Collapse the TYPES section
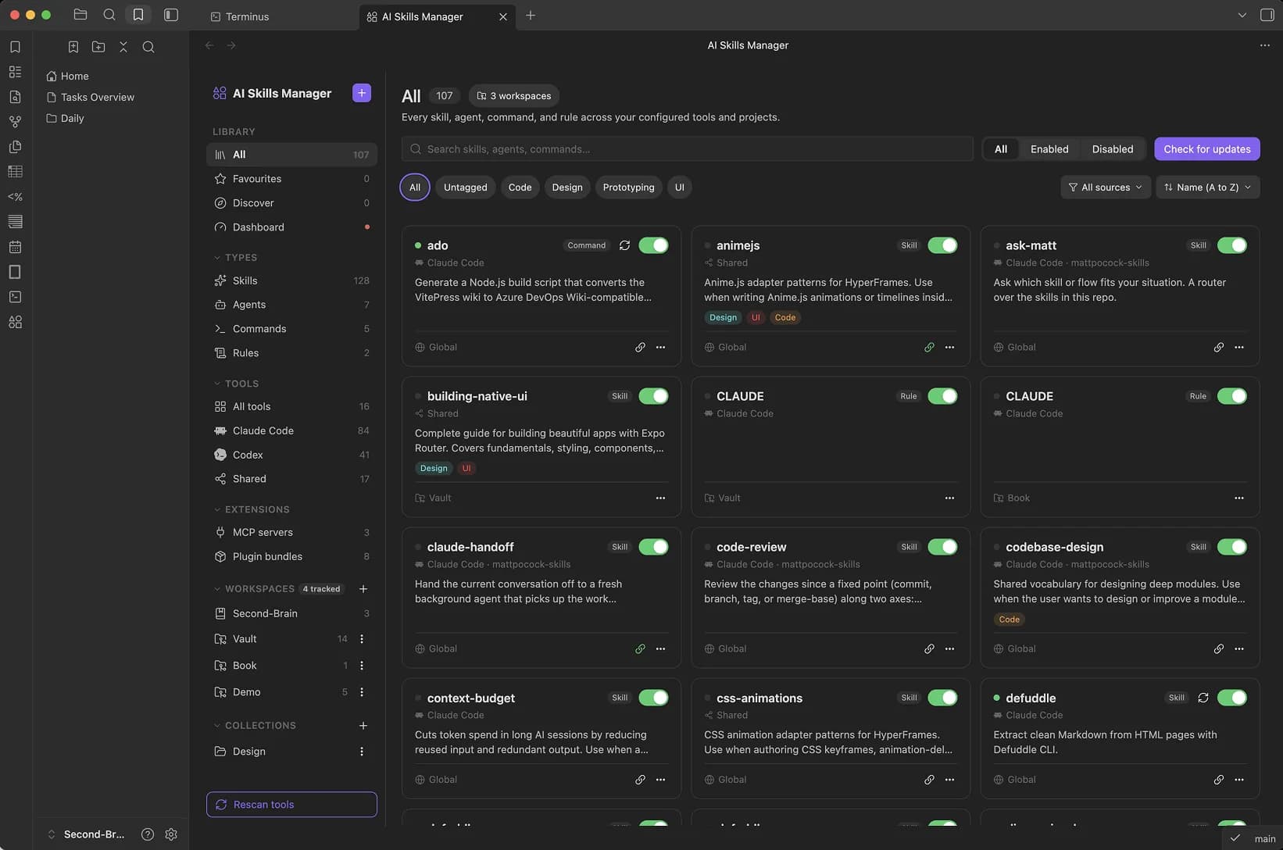 (235, 258)
